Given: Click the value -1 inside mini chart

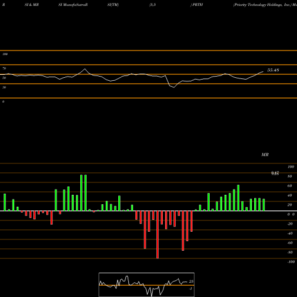Looking at the screenshot, I should point(191,289).
